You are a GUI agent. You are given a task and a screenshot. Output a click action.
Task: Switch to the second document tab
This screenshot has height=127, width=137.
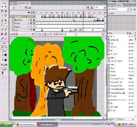[24, 3]
